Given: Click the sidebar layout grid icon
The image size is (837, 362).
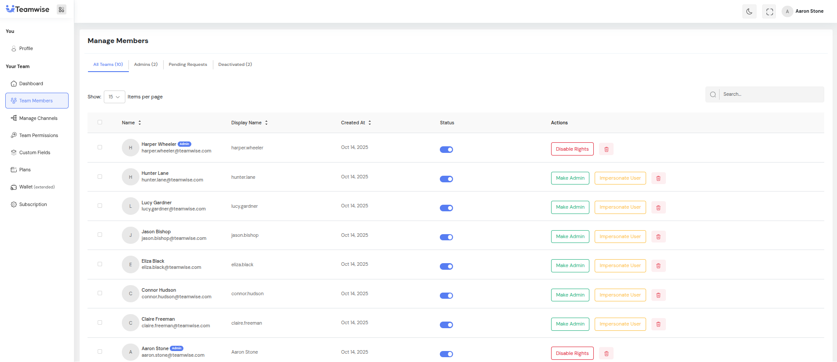Looking at the screenshot, I should (62, 10).
